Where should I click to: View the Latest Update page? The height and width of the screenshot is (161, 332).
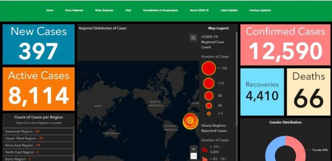click(x=229, y=10)
